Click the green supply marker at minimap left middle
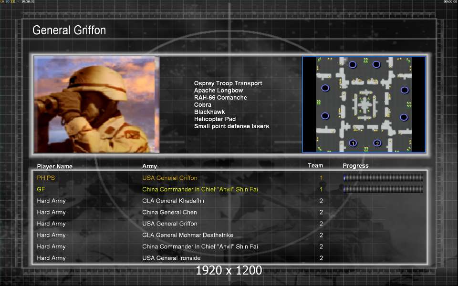The height and width of the screenshot is (286, 458). 319,102
